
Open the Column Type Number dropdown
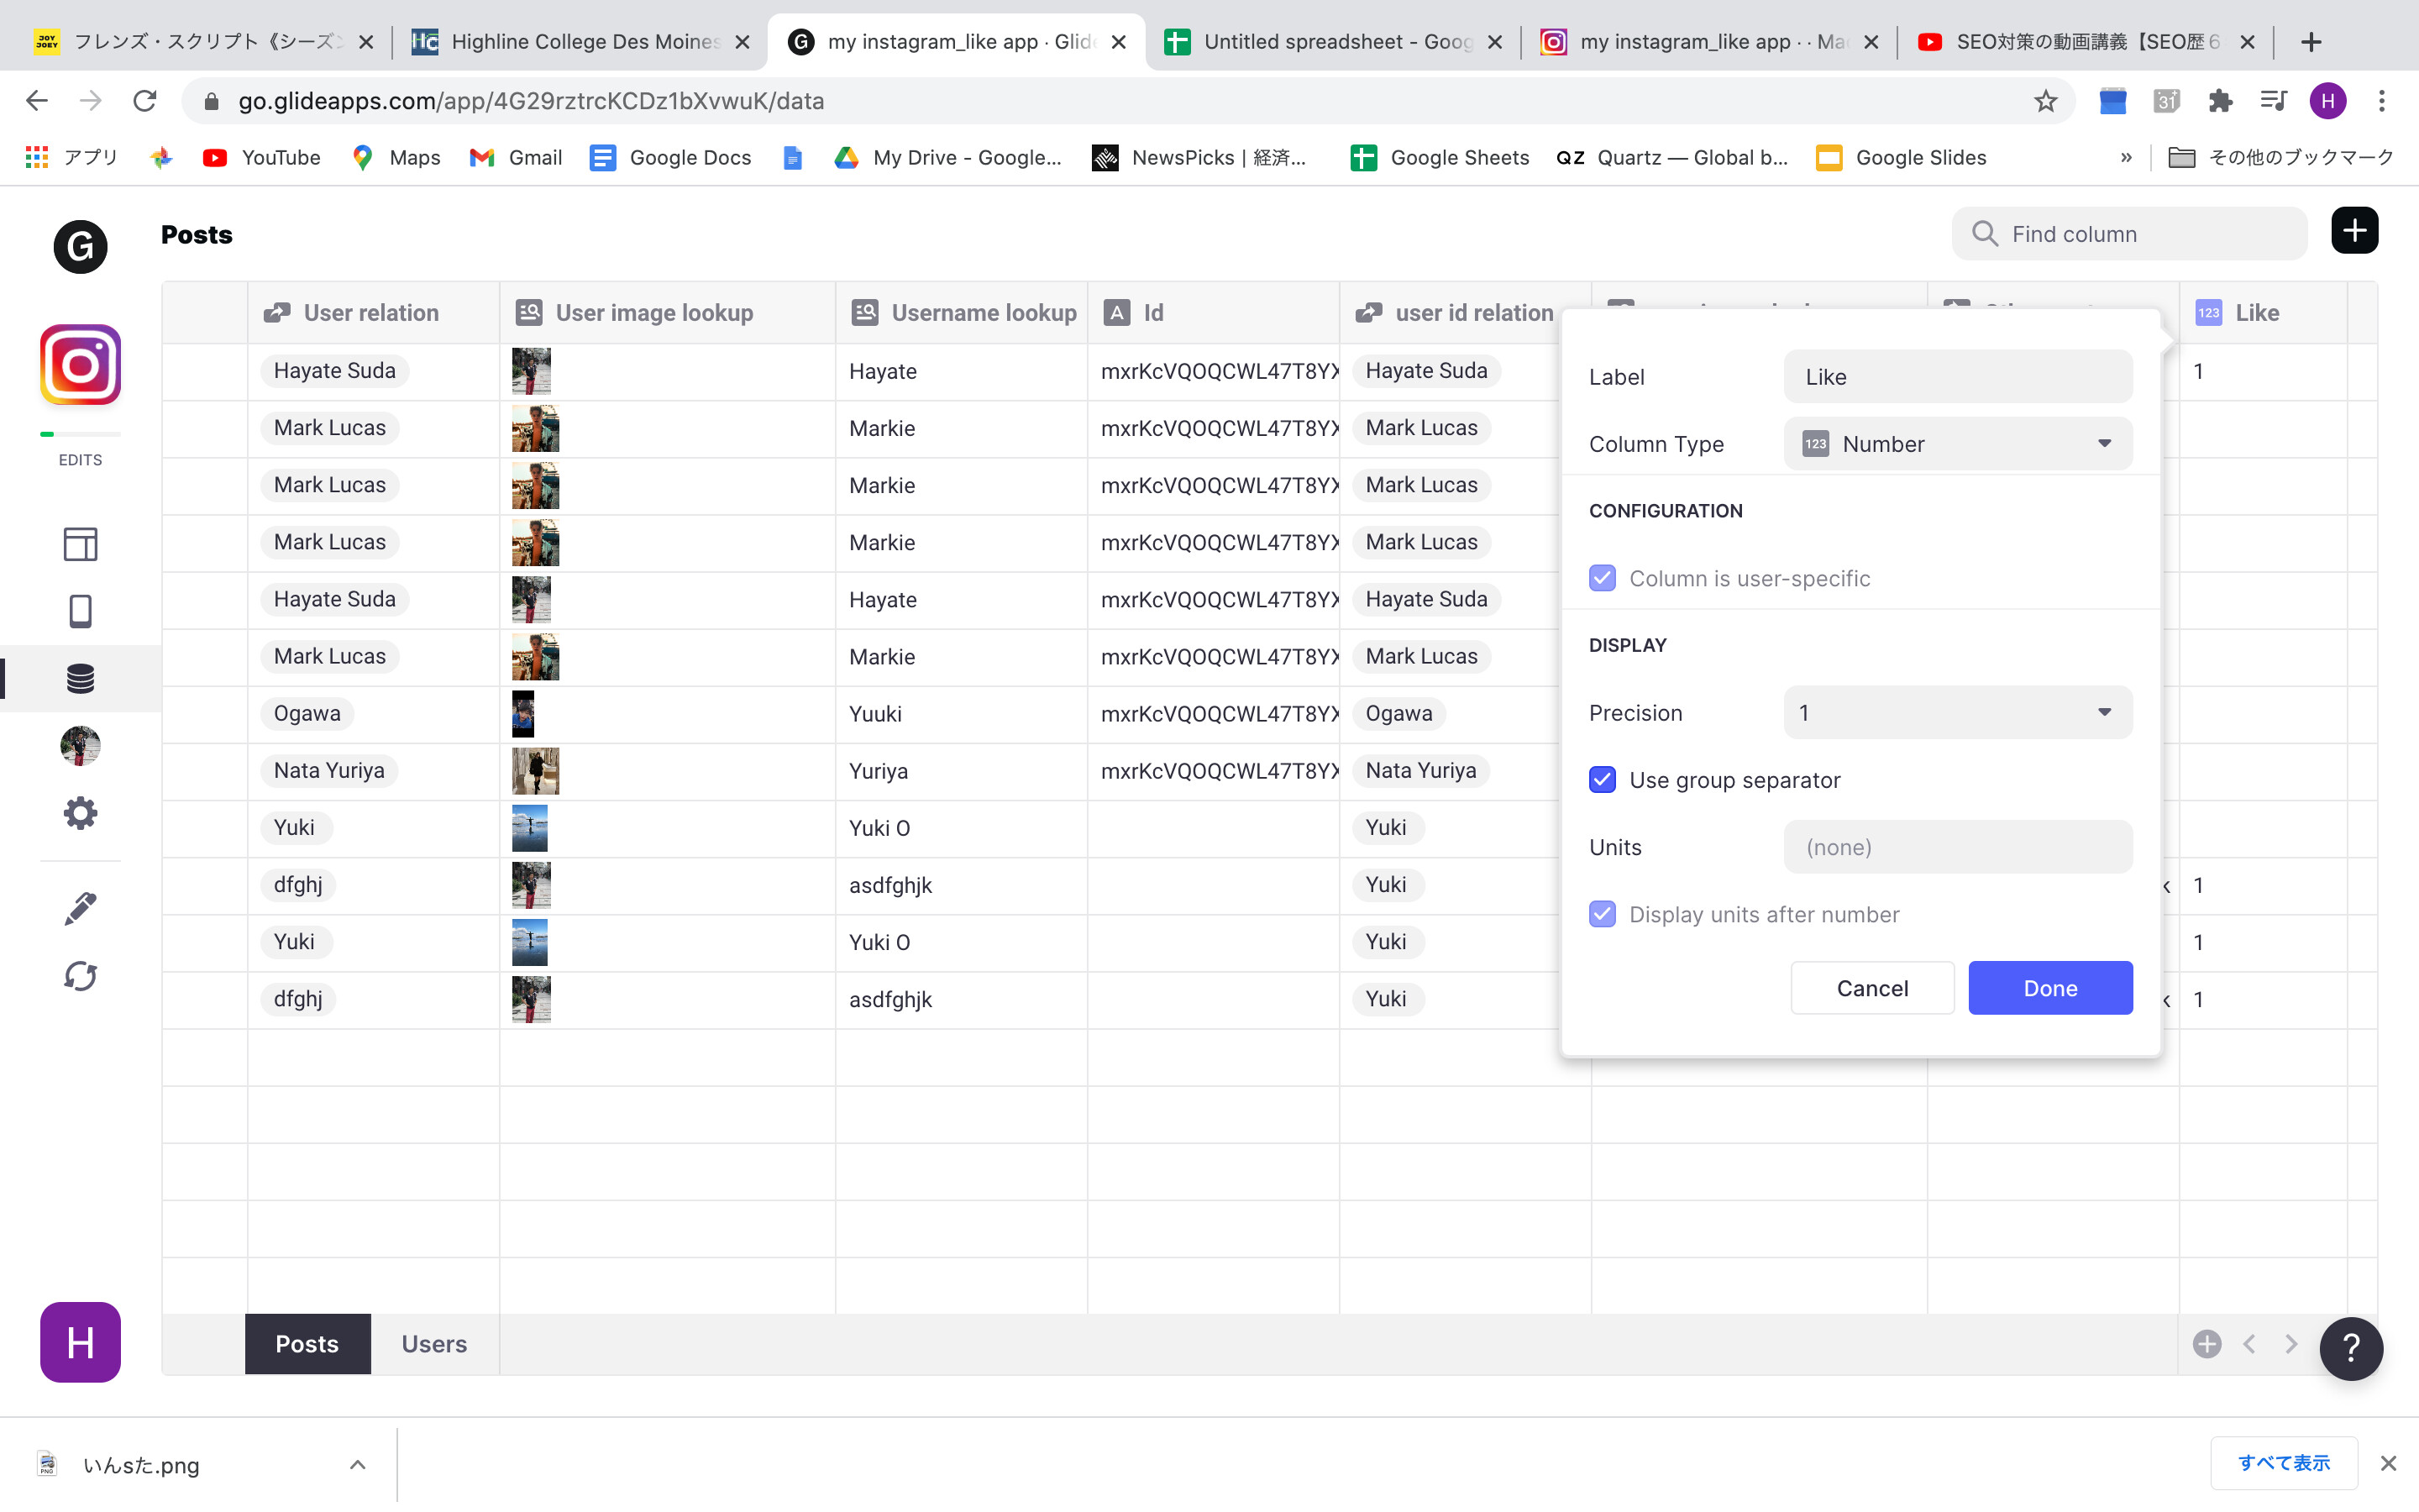coord(1957,444)
